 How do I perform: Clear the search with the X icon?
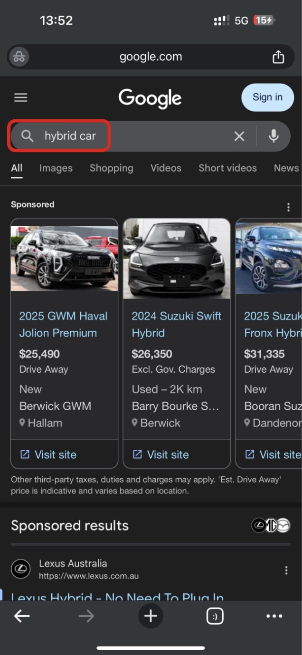point(239,136)
